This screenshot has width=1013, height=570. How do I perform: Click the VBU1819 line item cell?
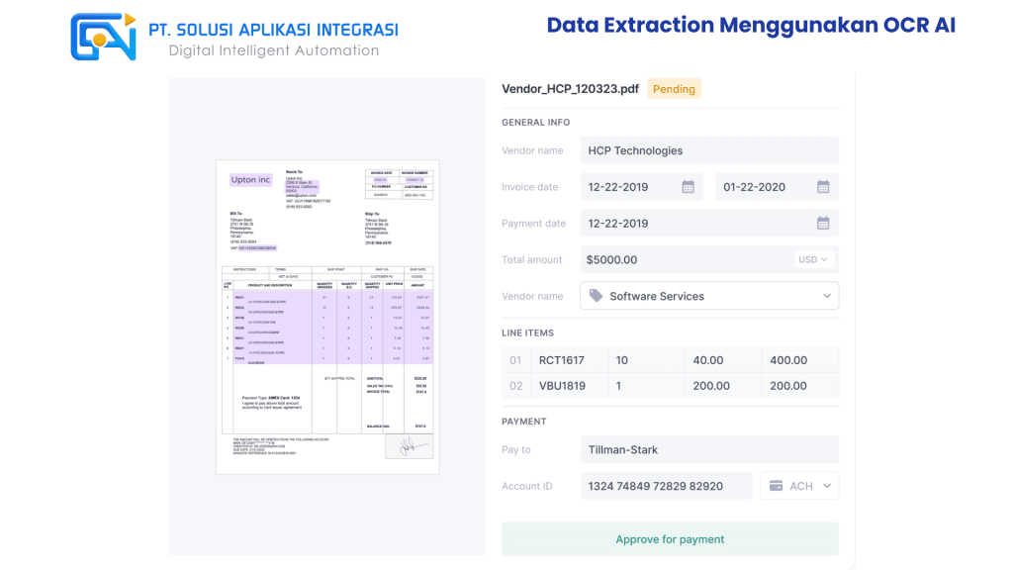[561, 386]
